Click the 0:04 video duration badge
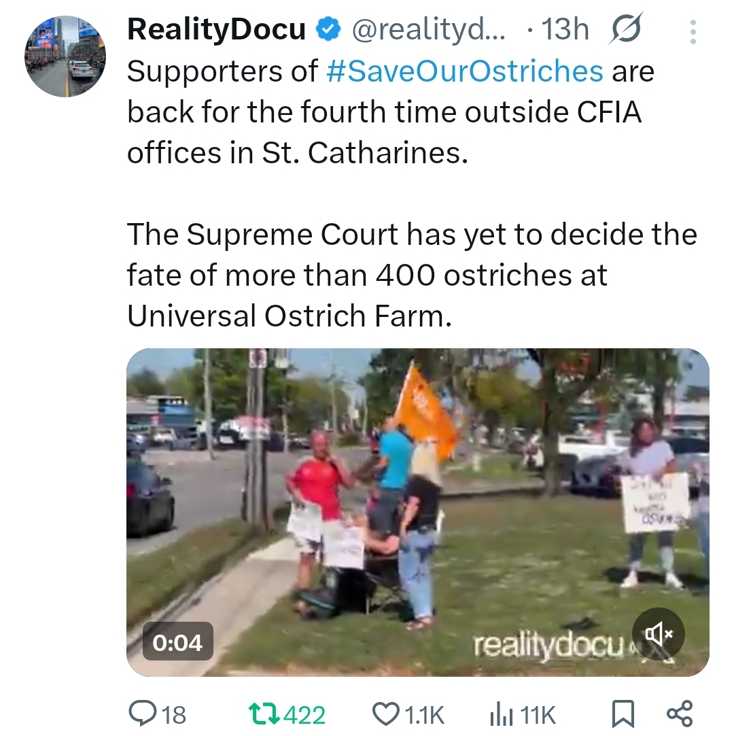Viewport: 734px width, 736px height. (178, 642)
